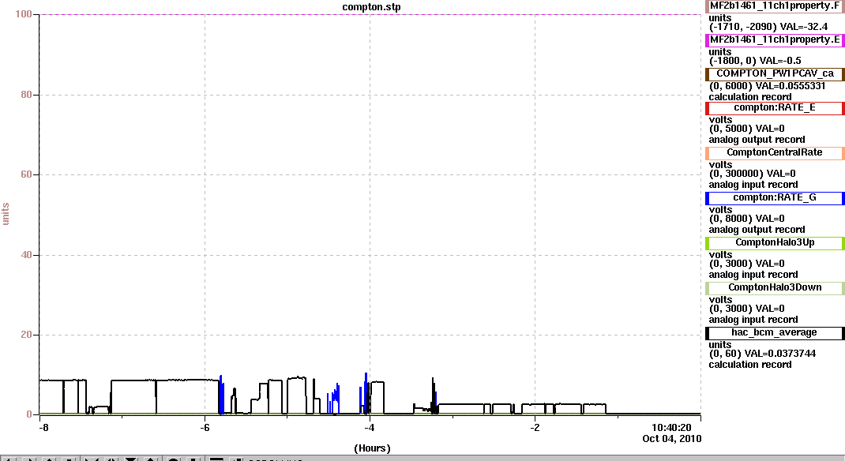Click the -4 hours tick label
Viewport: 845px width, 461px height.
(369, 428)
